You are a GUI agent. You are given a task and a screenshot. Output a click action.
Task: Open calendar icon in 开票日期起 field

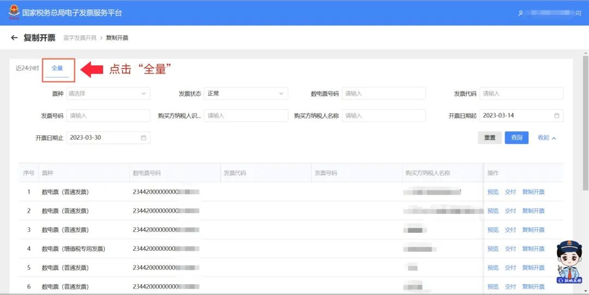click(556, 116)
